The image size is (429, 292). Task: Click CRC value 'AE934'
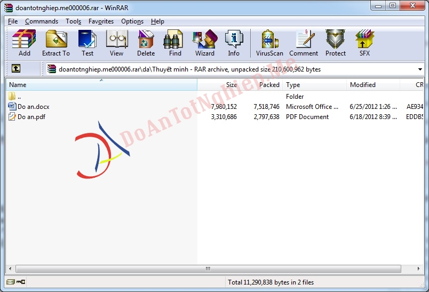tap(415, 106)
